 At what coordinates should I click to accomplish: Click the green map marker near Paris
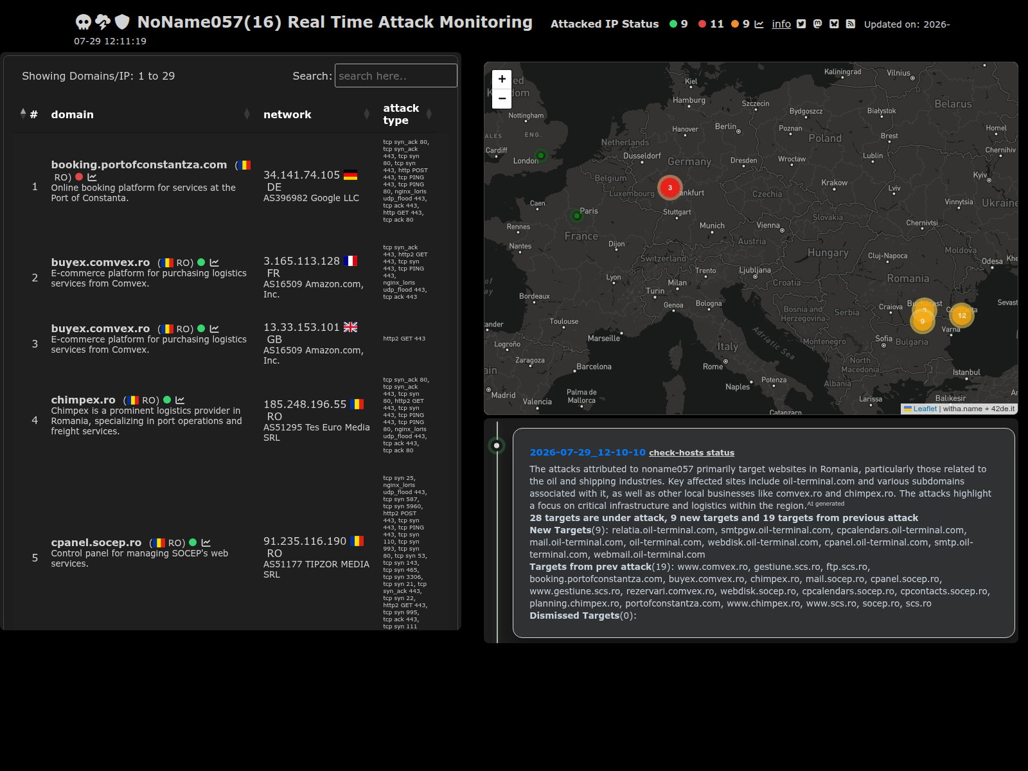[576, 216]
